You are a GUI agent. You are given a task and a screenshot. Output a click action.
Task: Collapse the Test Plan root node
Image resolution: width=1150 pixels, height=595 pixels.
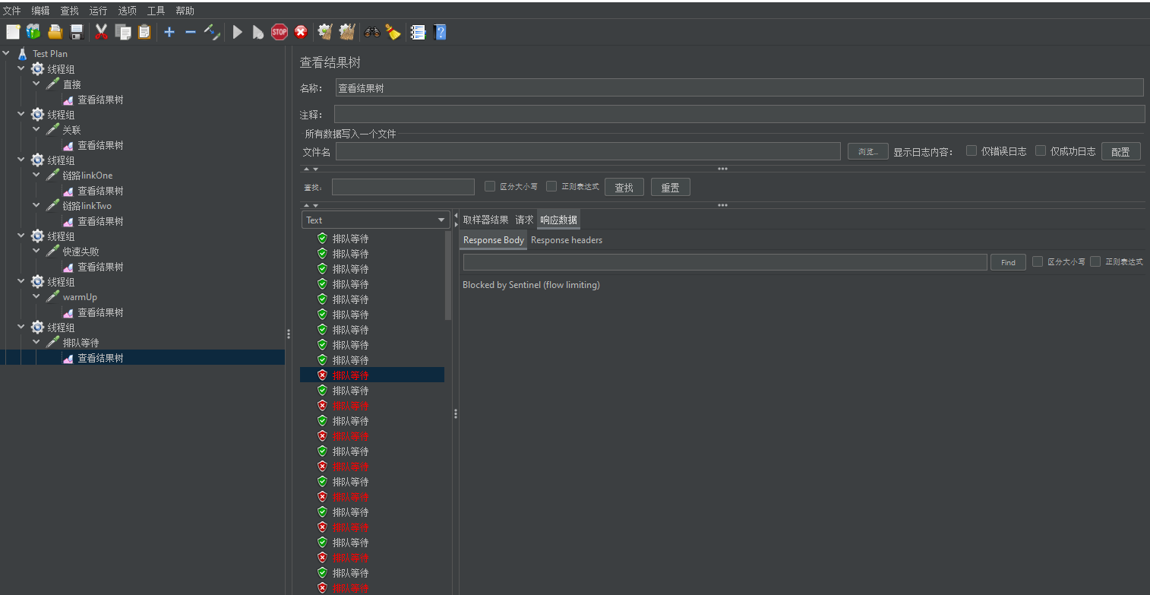(7, 54)
